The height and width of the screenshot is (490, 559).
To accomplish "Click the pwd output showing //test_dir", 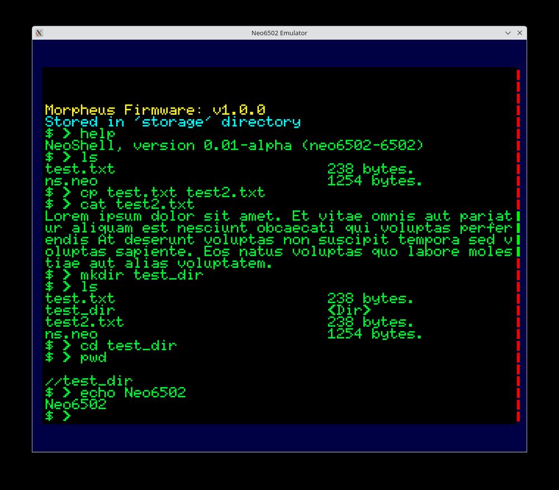I will (89, 380).
